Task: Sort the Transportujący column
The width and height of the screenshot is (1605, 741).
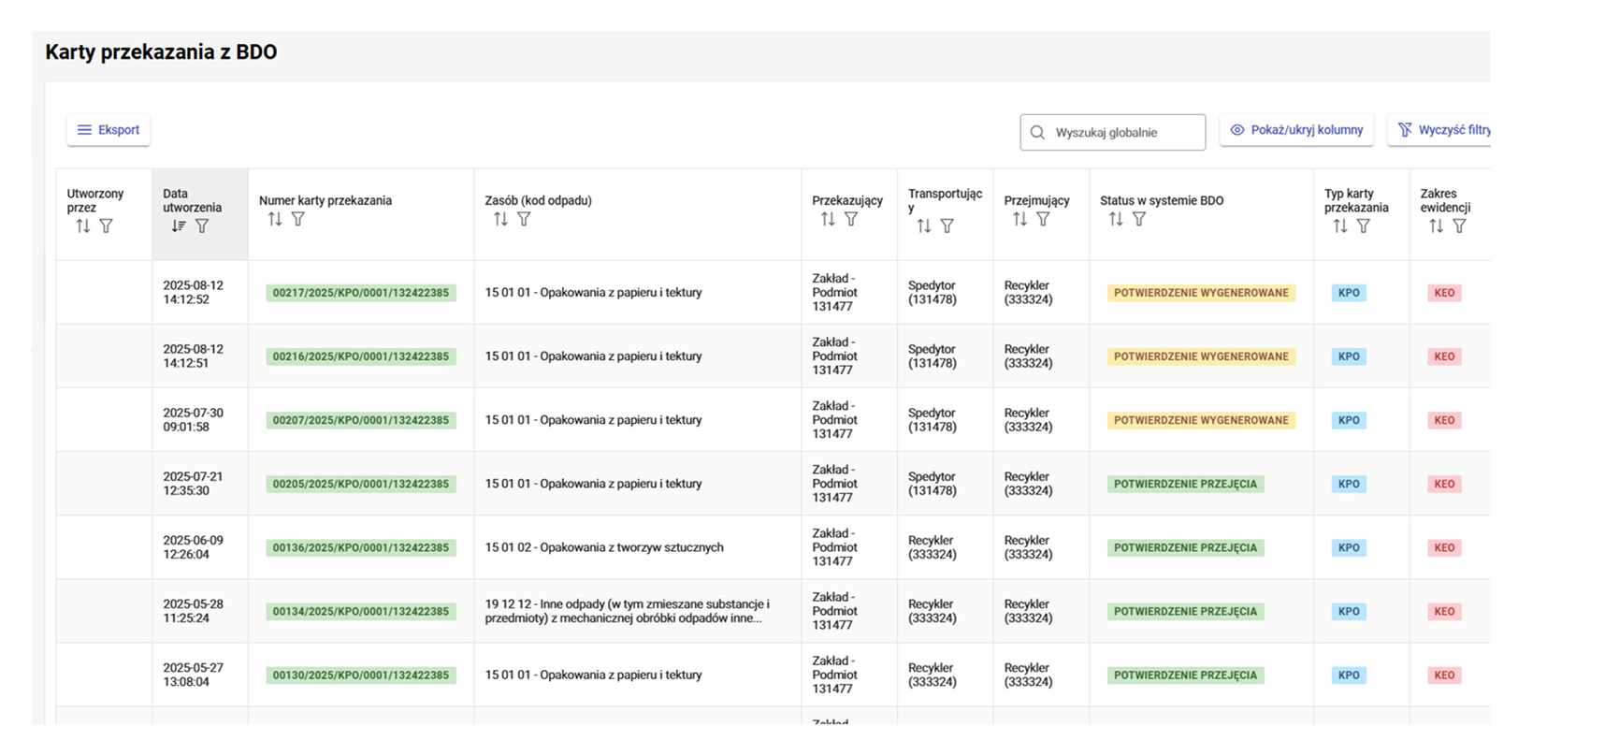Action: 924,226
